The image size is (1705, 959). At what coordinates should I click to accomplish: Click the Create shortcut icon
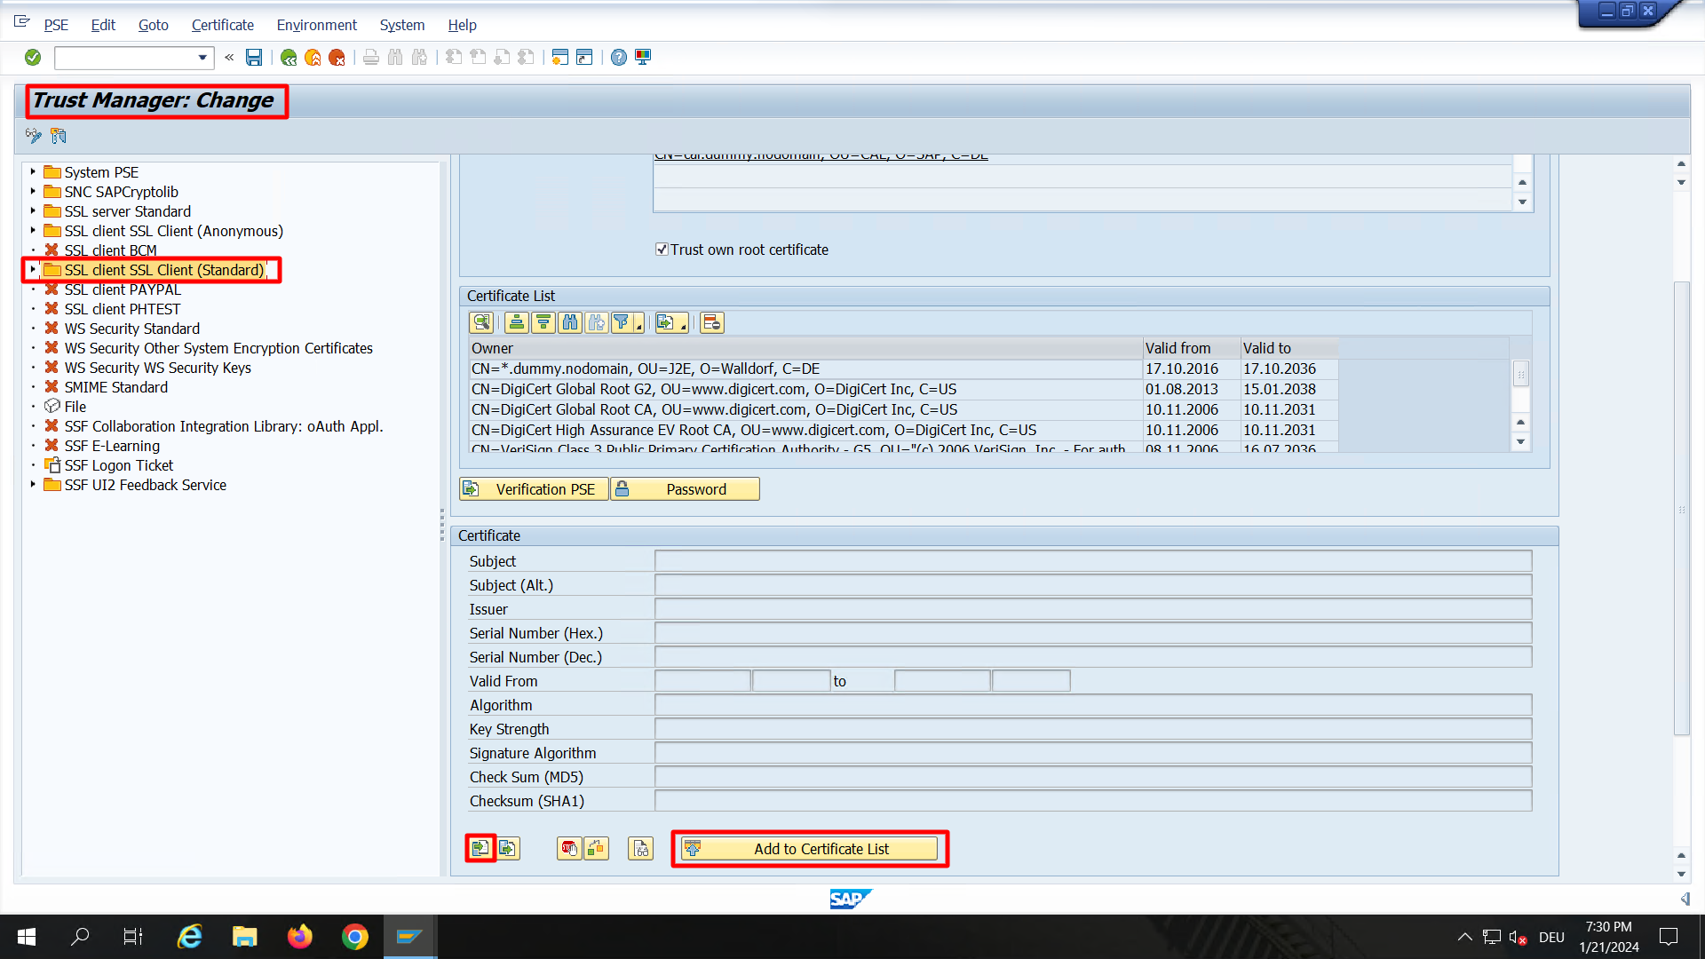pos(584,58)
